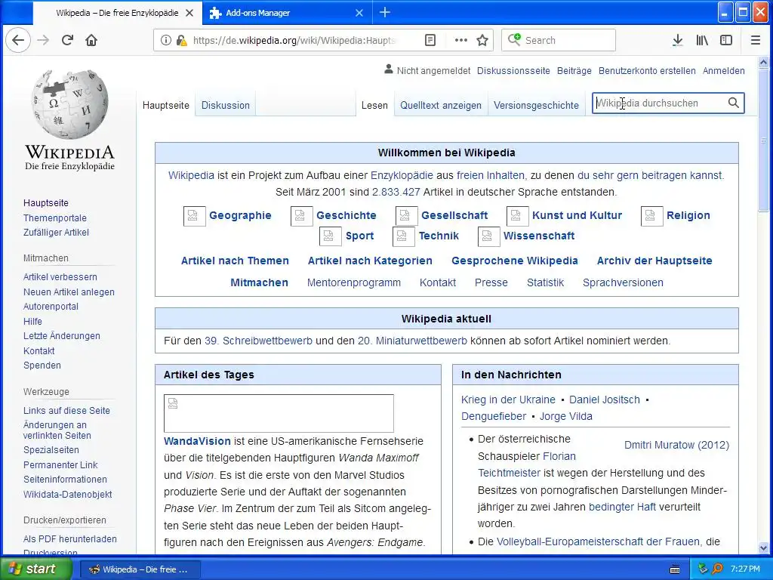The image size is (773, 580).
Task: Click the on-screen keyboard tray icon
Action: tap(675, 569)
